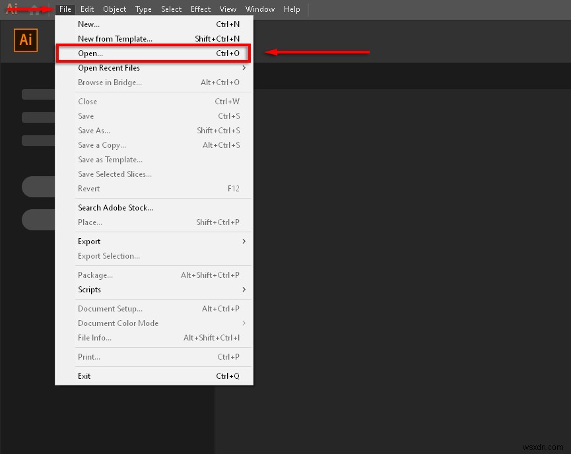571x454 pixels.
Task: Expand the Document Color Mode submenu
Action: [118, 323]
